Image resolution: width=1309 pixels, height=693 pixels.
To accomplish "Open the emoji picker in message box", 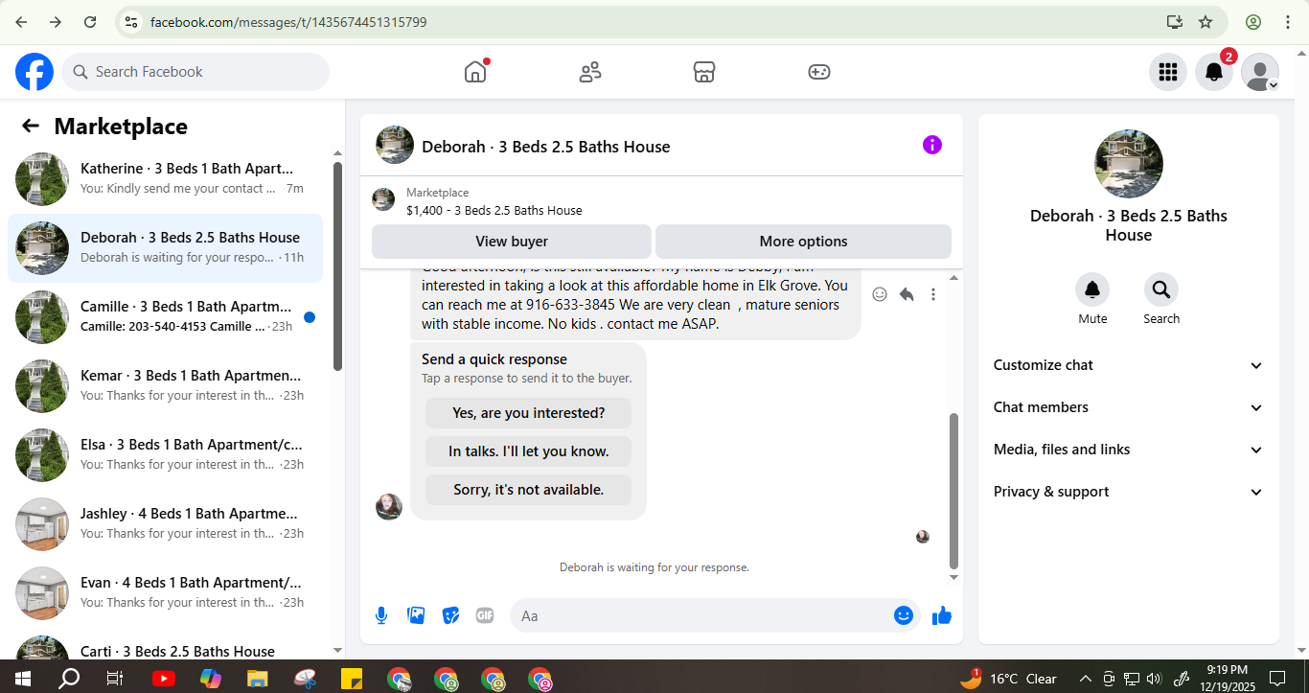I will tap(904, 615).
